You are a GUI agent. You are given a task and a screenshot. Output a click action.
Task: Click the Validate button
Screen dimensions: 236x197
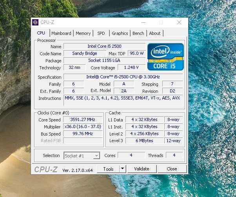[x=142, y=169]
